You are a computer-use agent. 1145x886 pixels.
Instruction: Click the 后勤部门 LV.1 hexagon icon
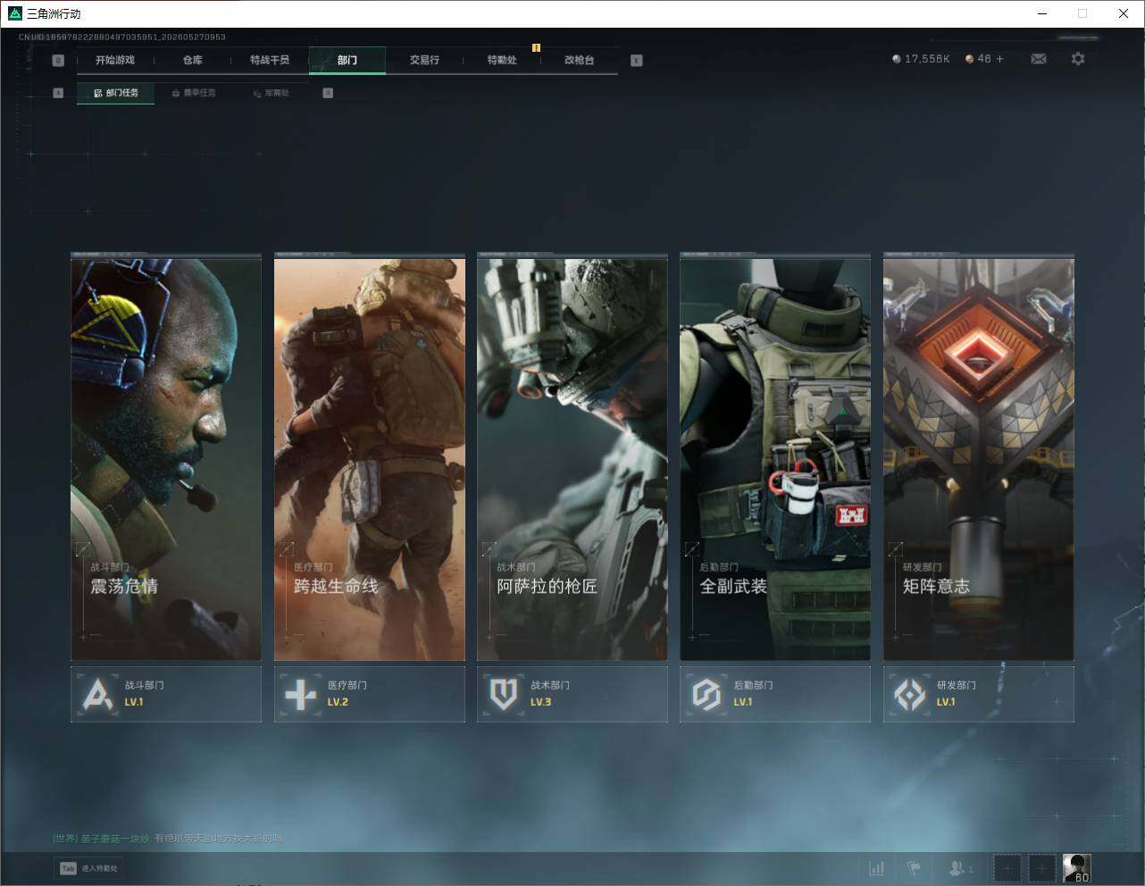pyautogui.click(x=706, y=694)
